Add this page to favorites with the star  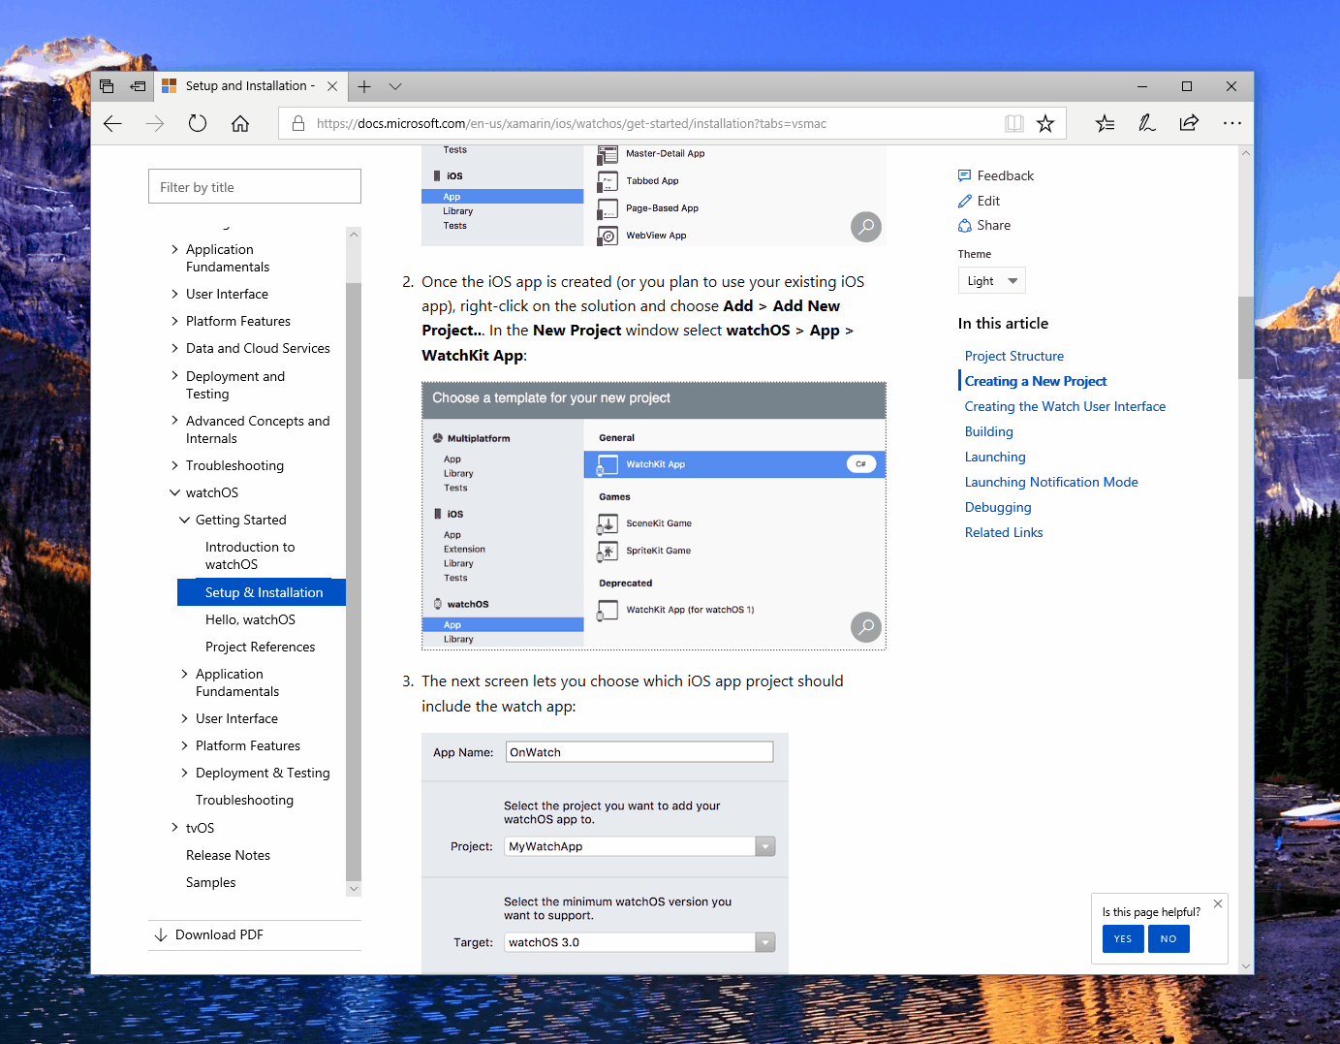1045,123
